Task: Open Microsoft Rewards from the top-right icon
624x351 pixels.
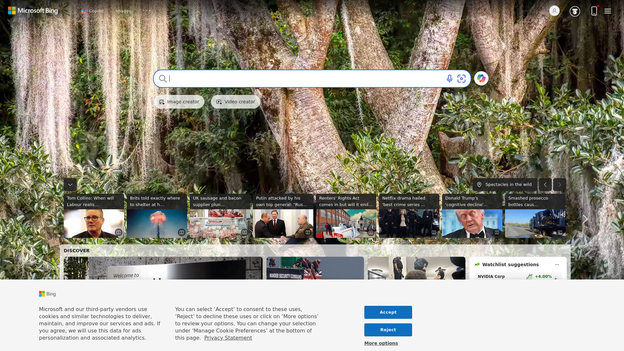Action: pos(575,11)
